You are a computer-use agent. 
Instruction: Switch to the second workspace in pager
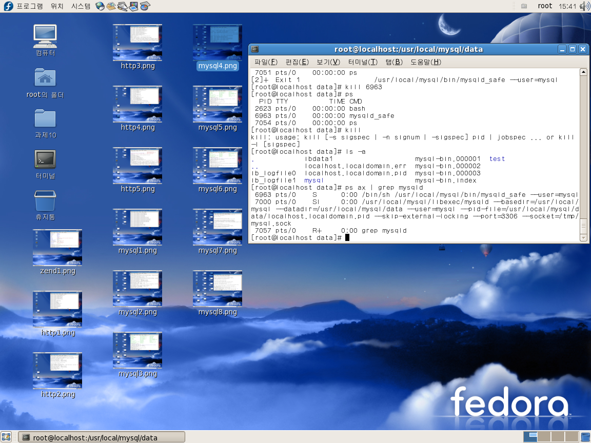tap(544, 437)
